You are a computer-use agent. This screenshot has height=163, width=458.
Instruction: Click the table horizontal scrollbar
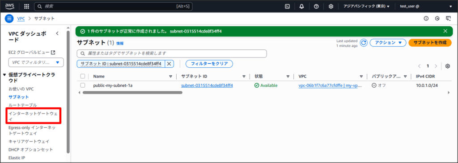coord(132,93)
